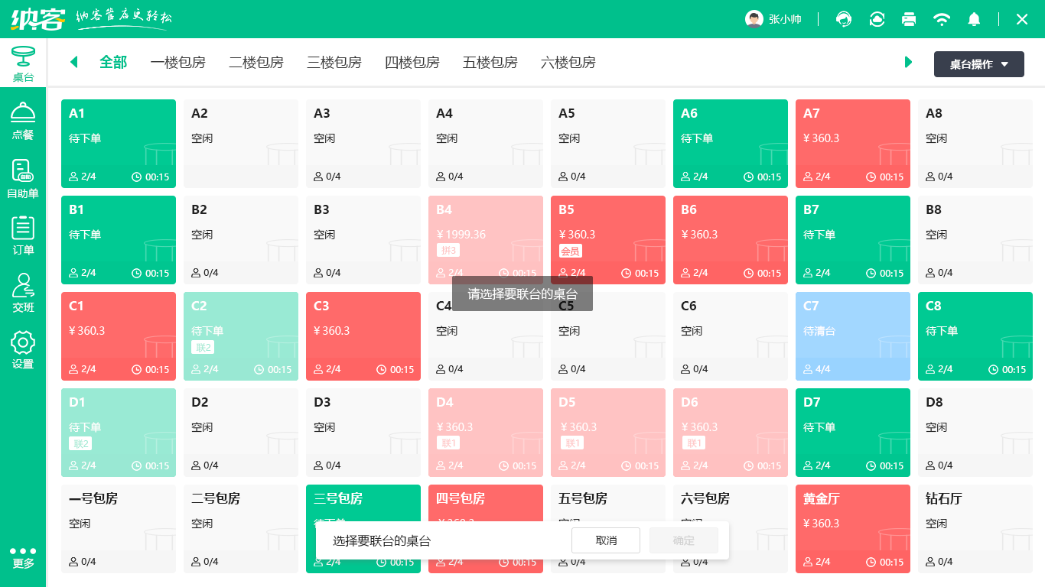1045x587 pixels.
Task: Open the printer settings icon
Action: point(909,19)
